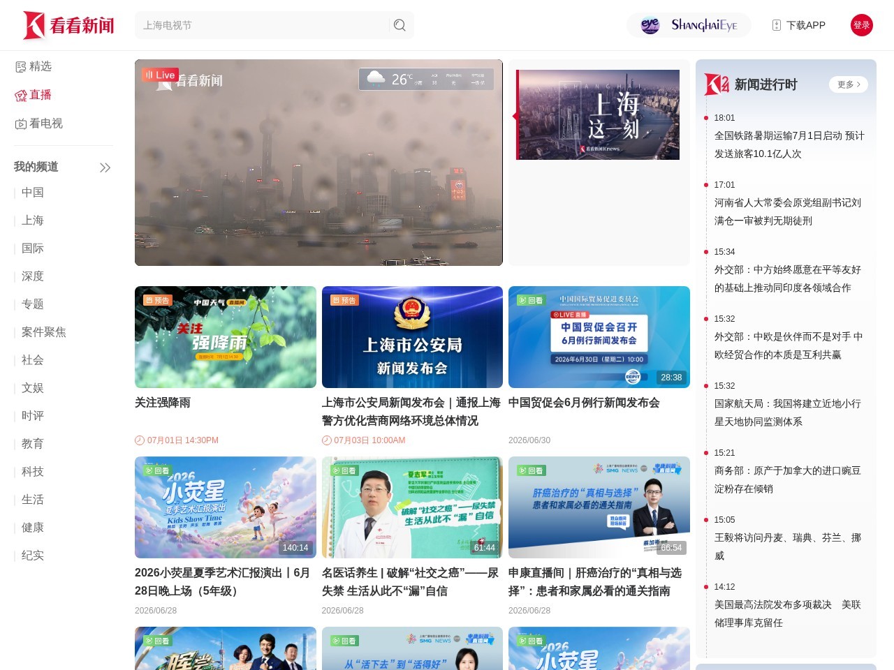
Task: Click the 回看 badge on 申康直播间 card
Action: [x=531, y=470]
